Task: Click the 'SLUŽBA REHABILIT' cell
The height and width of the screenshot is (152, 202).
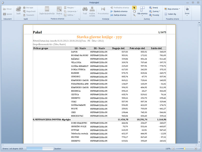Action: pos(80,66)
